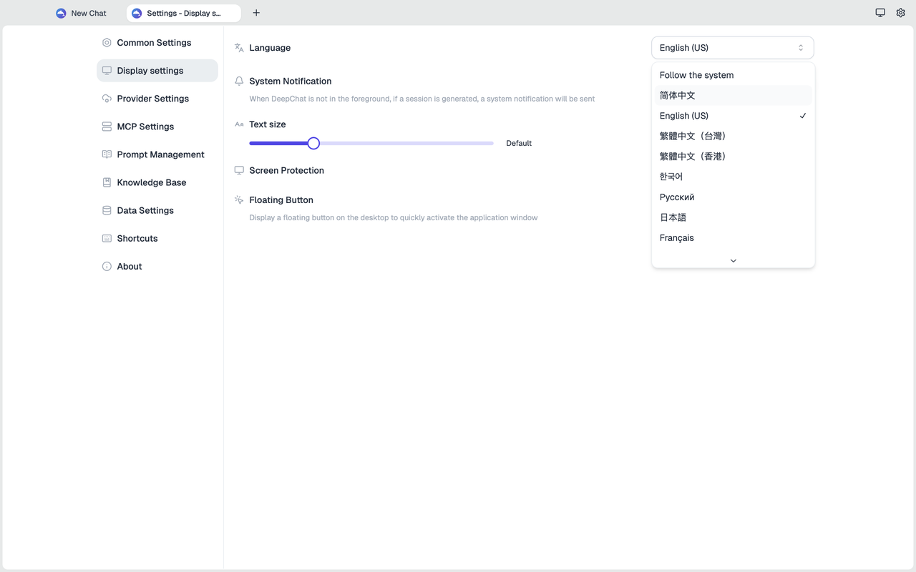Click the Language translation icon
916x572 pixels.
[x=239, y=47]
